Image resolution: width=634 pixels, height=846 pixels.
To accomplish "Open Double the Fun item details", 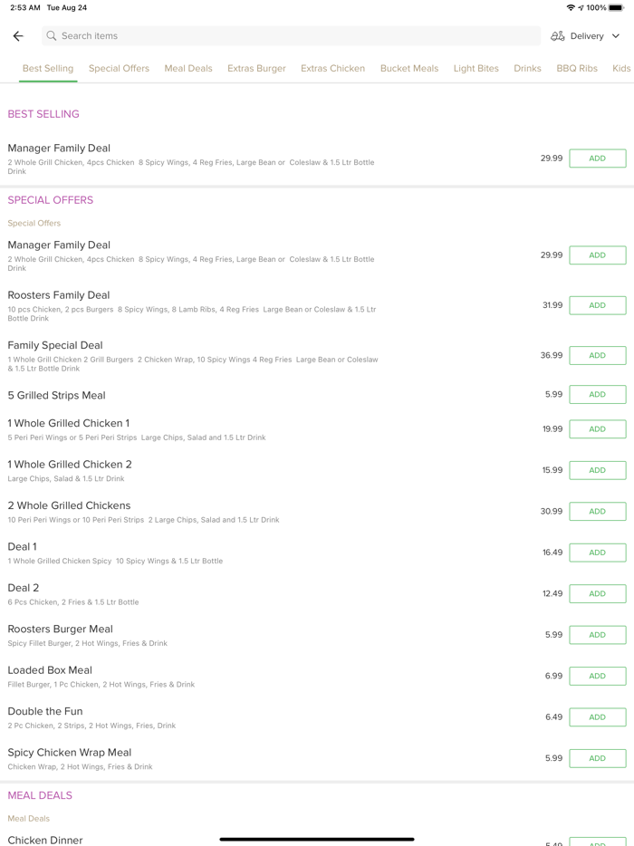I will pyautogui.click(x=45, y=712).
